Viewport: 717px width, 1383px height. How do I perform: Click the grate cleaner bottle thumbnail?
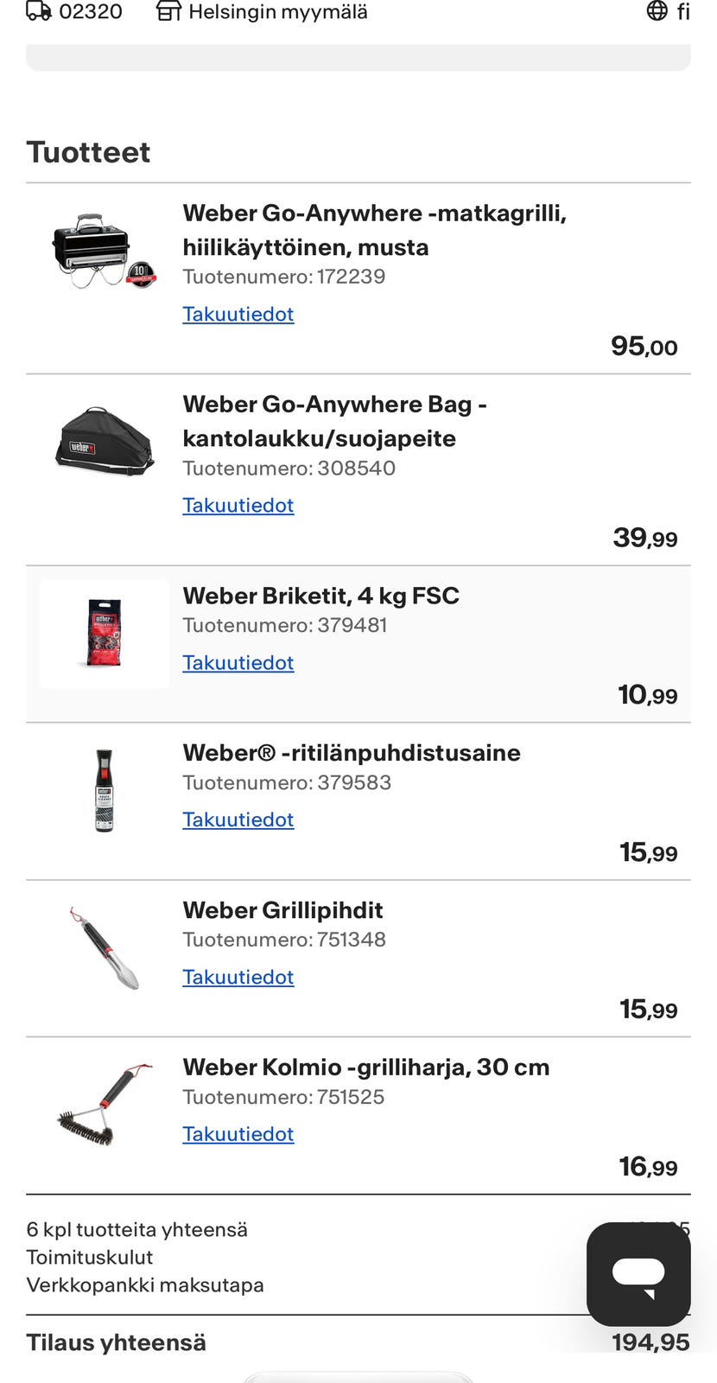point(105,791)
